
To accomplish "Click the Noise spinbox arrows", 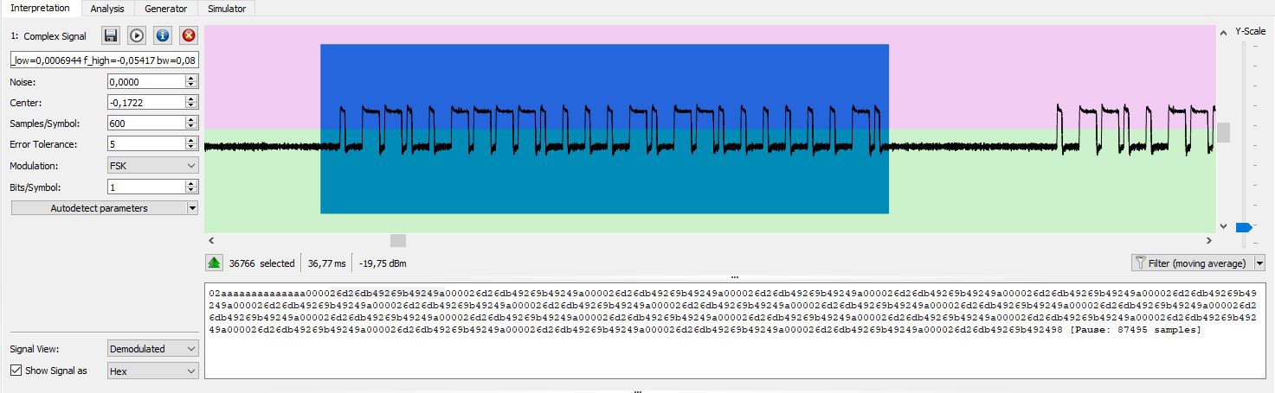I will coord(191,81).
